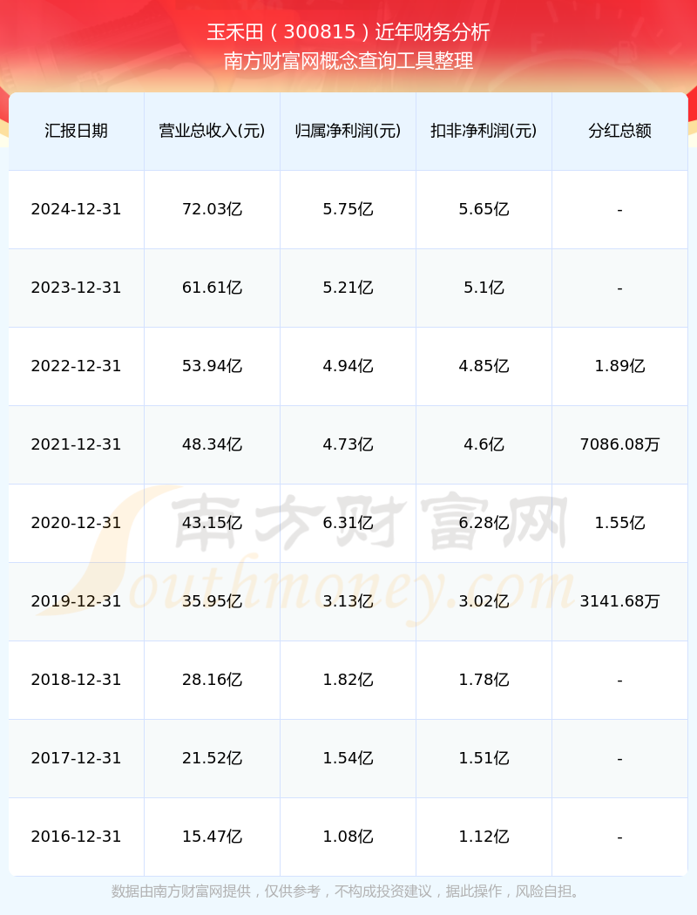Select the 1.78亿 cell
Viewport: 697px width, 915px height.
pos(484,681)
